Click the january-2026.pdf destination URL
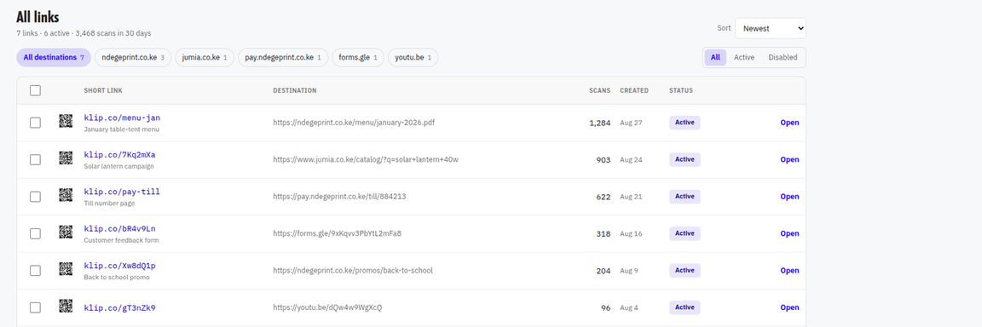 [353, 123]
